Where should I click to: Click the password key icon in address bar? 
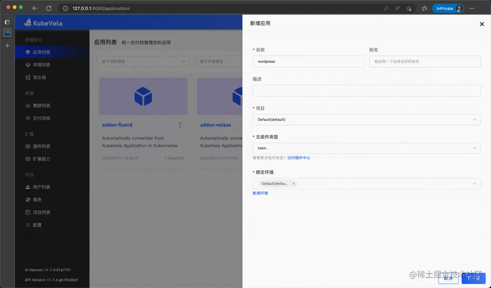pyautogui.click(x=386, y=9)
